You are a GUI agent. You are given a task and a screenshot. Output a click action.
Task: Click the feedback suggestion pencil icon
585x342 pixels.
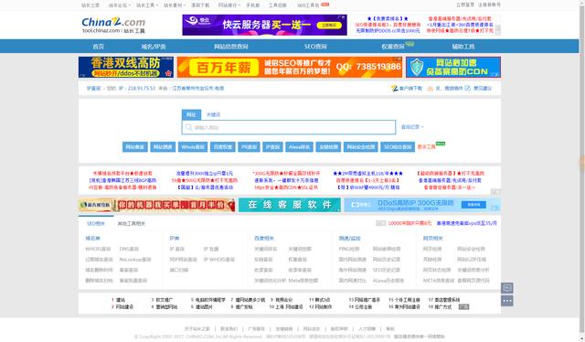[x=467, y=89]
